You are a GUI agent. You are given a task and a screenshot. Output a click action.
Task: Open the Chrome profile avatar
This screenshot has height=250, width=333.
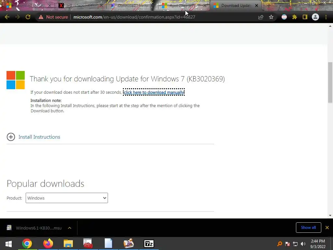[315, 17]
